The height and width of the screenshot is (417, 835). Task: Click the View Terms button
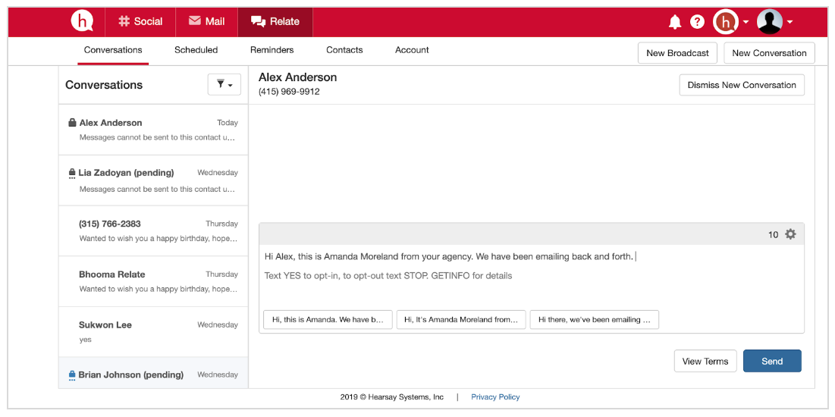[705, 361]
